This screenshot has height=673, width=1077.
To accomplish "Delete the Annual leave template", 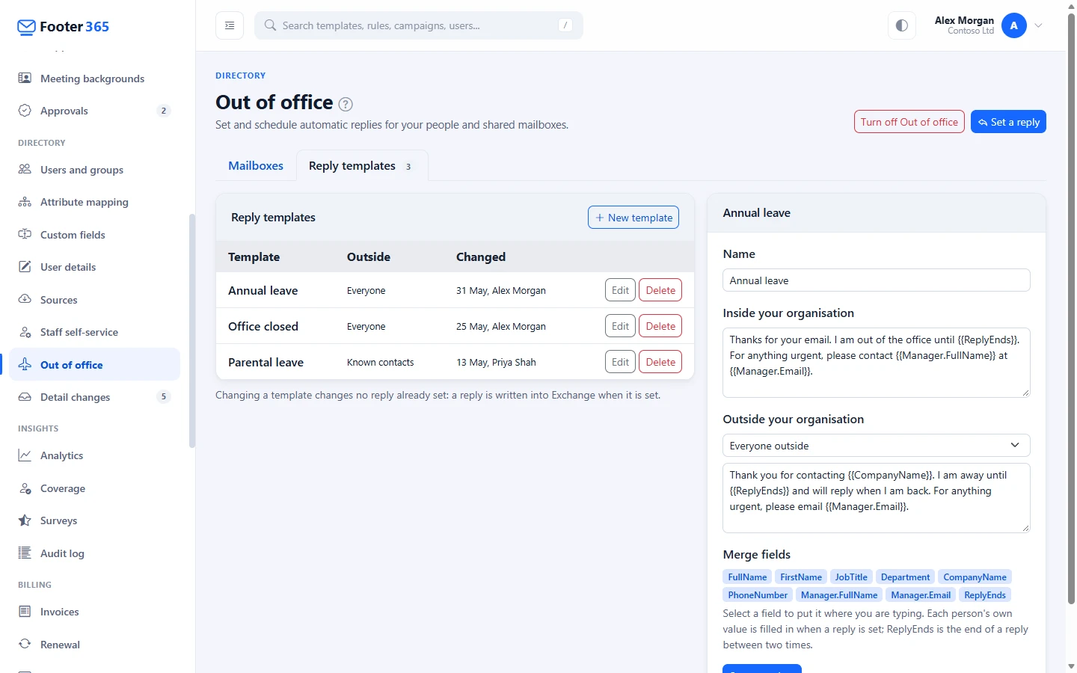I will [660, 290].
